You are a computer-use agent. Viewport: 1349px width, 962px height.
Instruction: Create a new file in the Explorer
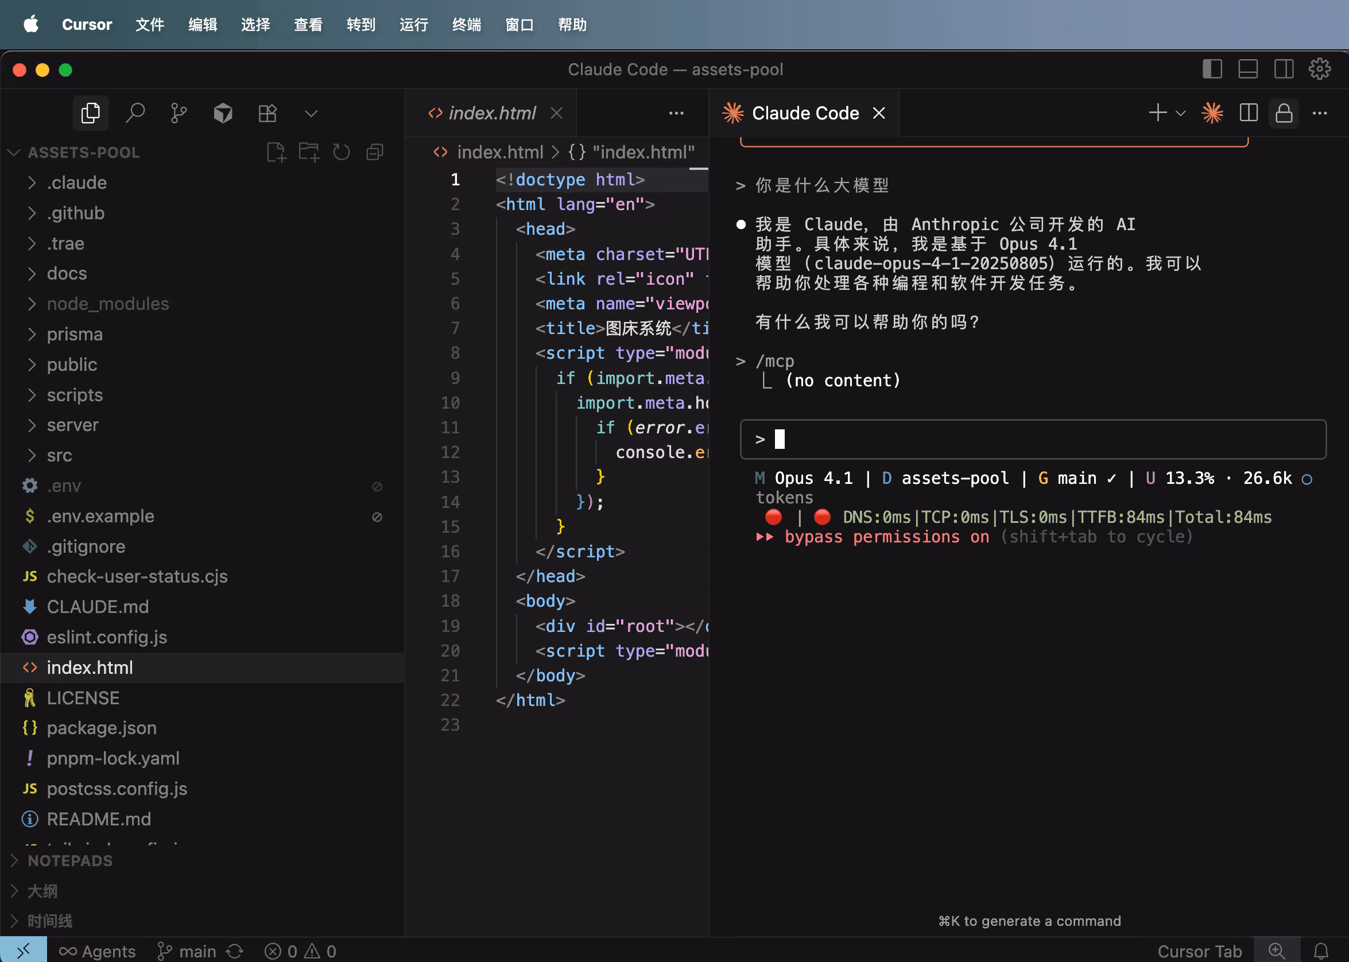pyautogui.click(x=276, y=152)
